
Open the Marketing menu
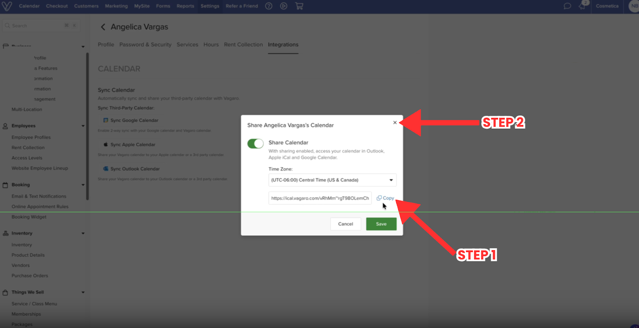click(116, 6)
